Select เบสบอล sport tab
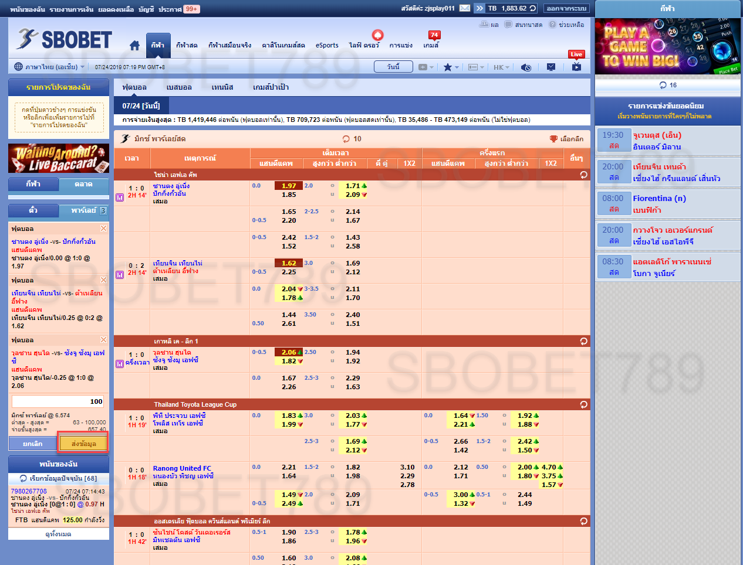 tap(179, 87)
